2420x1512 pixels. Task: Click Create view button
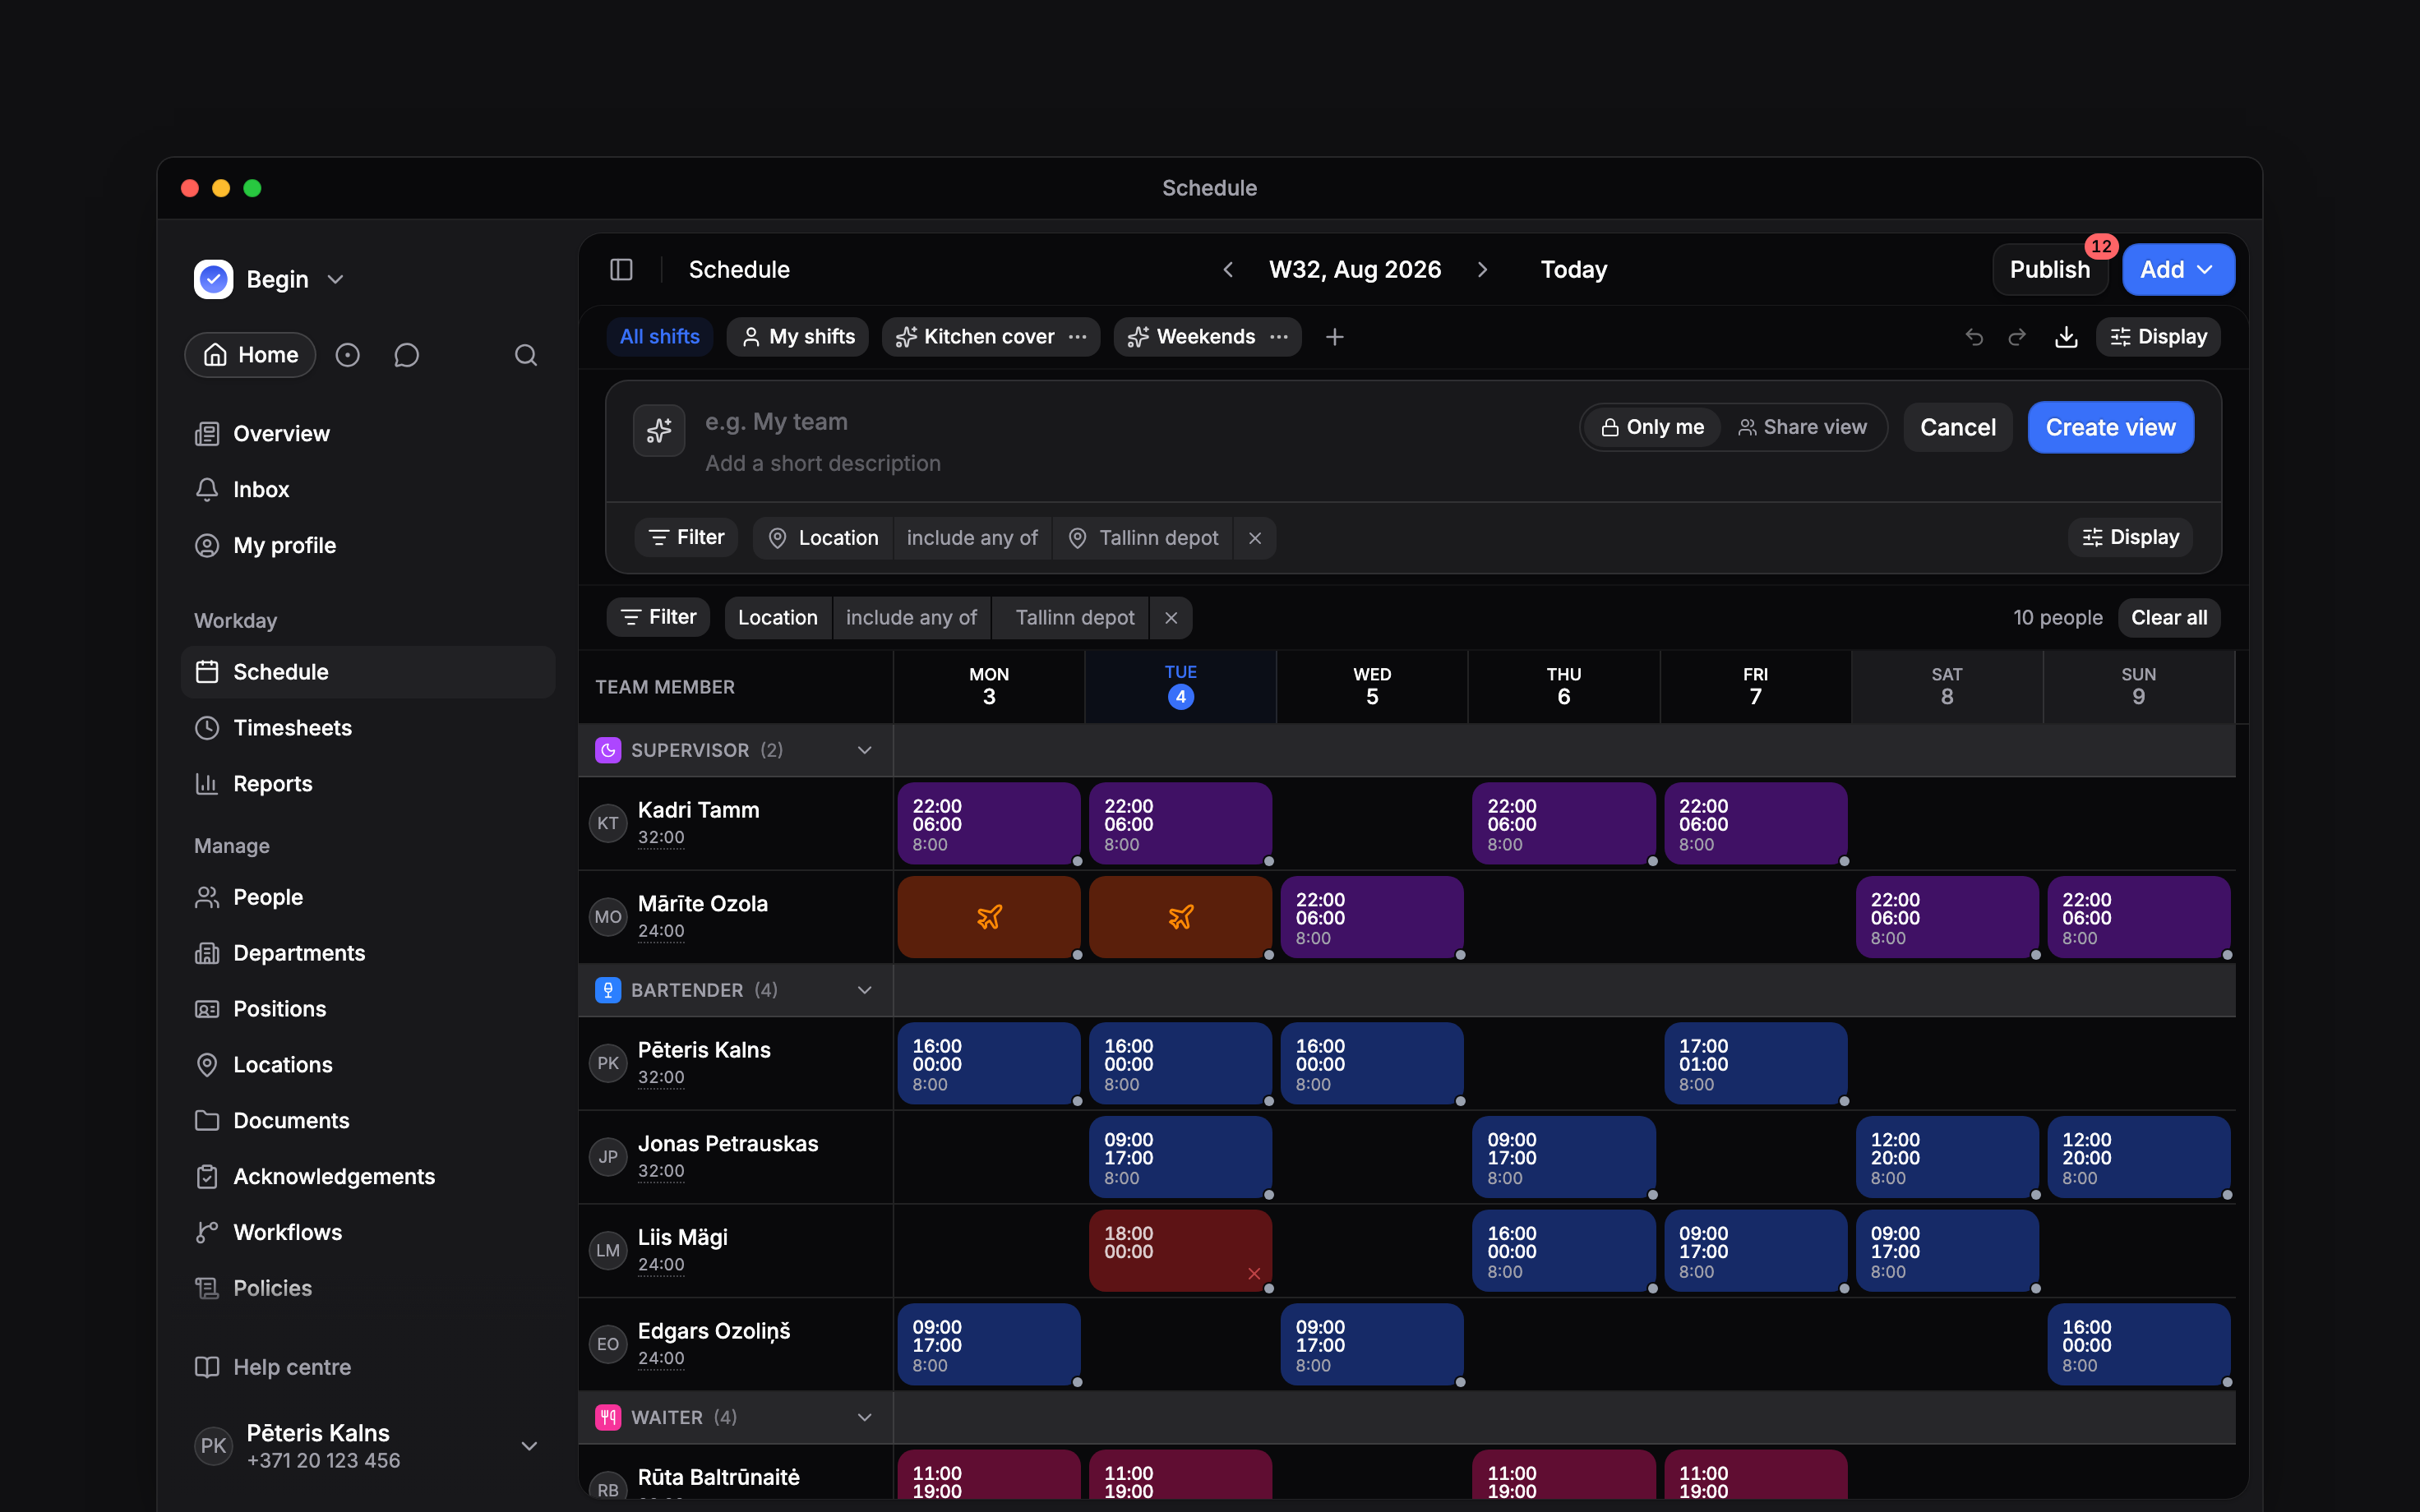click(2110, 427)
